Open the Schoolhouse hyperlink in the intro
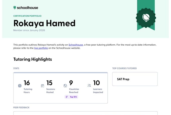The height and width of the screenshot is (115, 171). [x=76, y=45]
